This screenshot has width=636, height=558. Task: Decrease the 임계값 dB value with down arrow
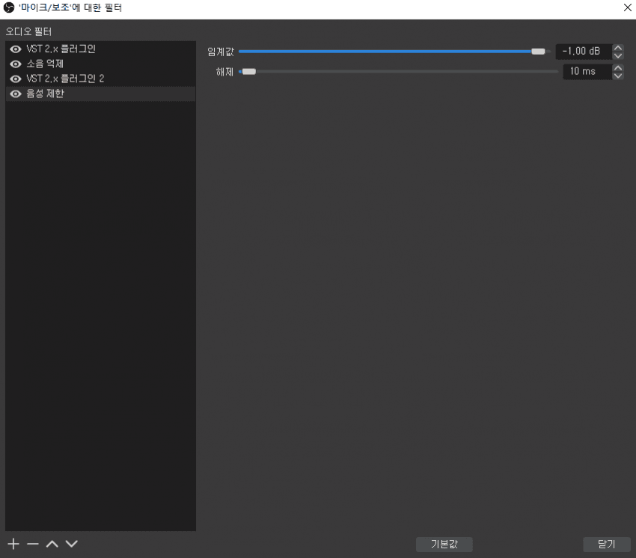click(618, 55)
